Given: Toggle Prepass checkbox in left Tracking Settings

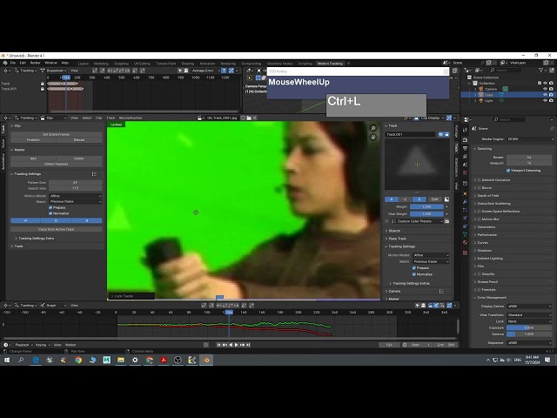Looking at the screenshot, I should click(50, 207).
